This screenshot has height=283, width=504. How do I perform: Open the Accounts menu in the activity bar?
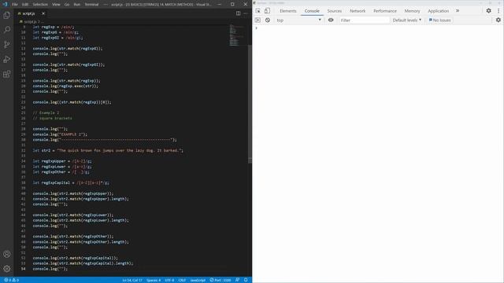[x=7, y=254]
